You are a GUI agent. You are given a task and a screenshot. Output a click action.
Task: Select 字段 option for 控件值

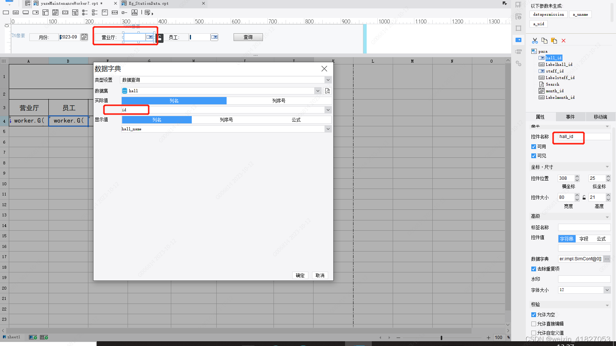tap(584, 239)
